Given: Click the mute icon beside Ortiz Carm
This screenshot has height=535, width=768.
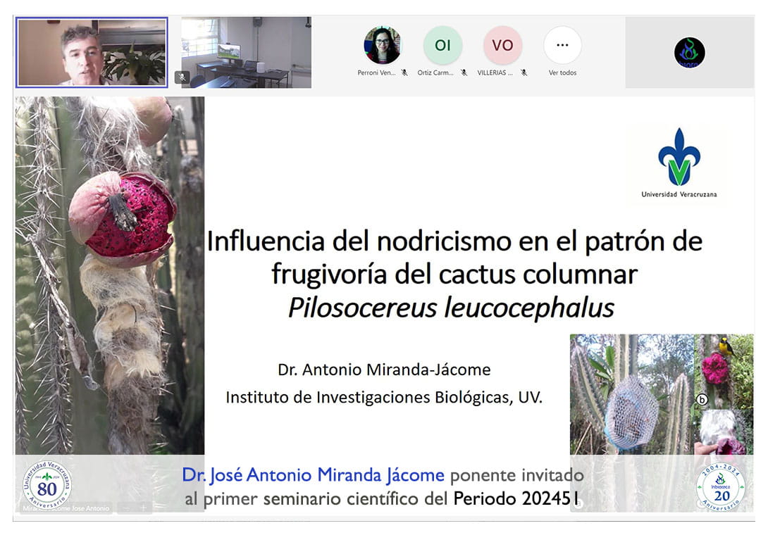Looking at the screenshot, I should [x=464, y=73].
